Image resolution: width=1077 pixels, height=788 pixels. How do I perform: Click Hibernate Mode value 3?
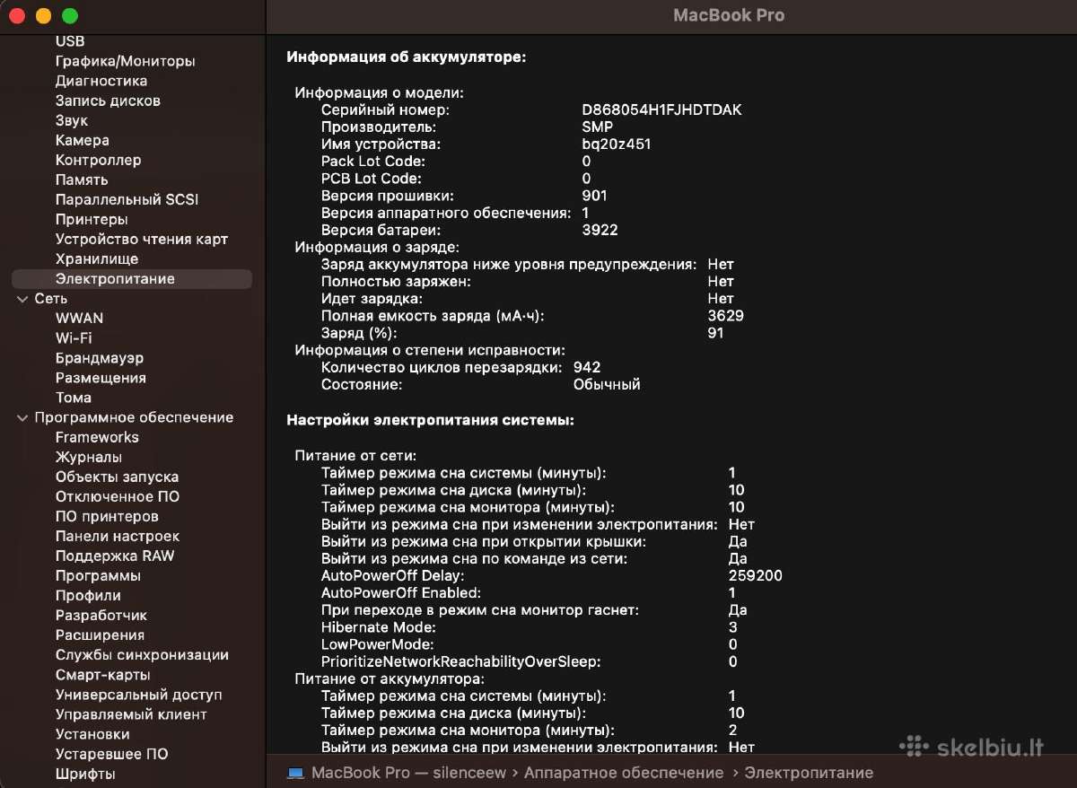pos(733,627)
